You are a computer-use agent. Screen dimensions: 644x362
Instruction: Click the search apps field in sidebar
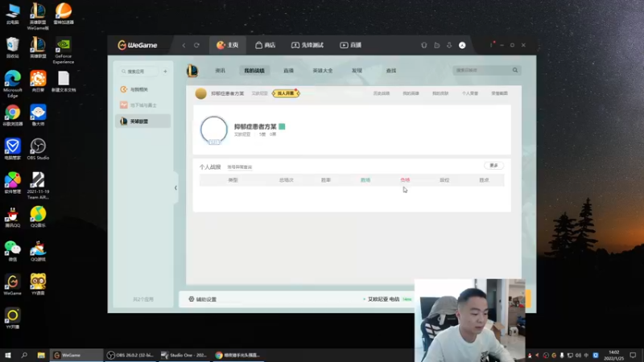138,72
